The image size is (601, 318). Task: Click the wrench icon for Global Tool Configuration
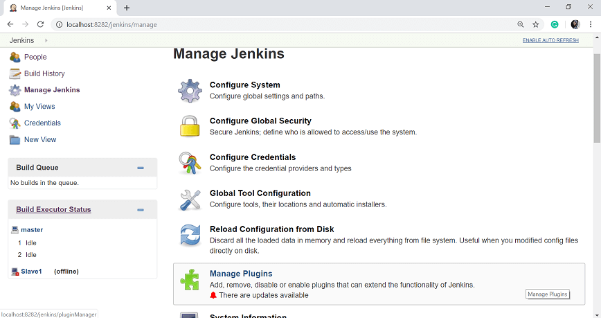coord(190,200)
